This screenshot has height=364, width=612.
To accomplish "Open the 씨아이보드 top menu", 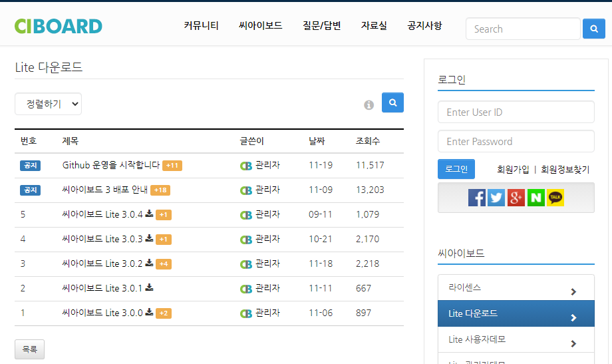I will 260,26.
